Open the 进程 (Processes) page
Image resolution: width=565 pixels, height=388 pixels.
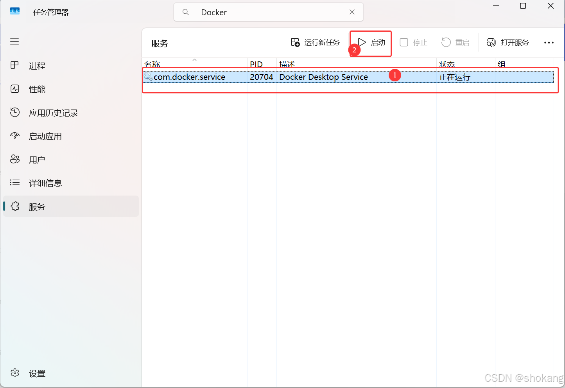[37, 66]
